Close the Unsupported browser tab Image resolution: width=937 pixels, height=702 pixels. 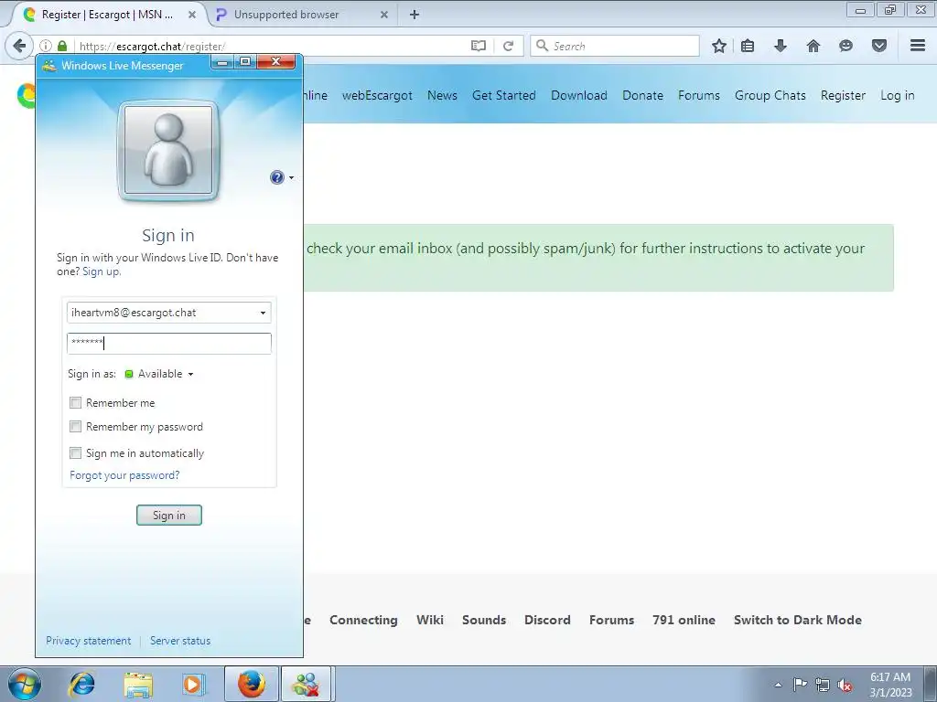pos(384,15)
